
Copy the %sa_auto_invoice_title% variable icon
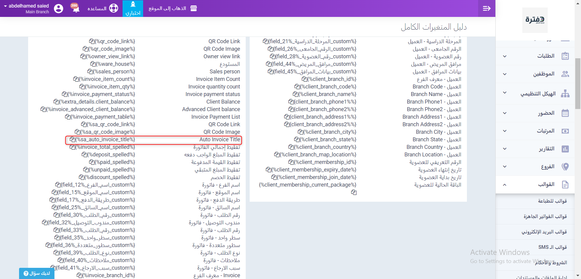[x=72, y=139]
